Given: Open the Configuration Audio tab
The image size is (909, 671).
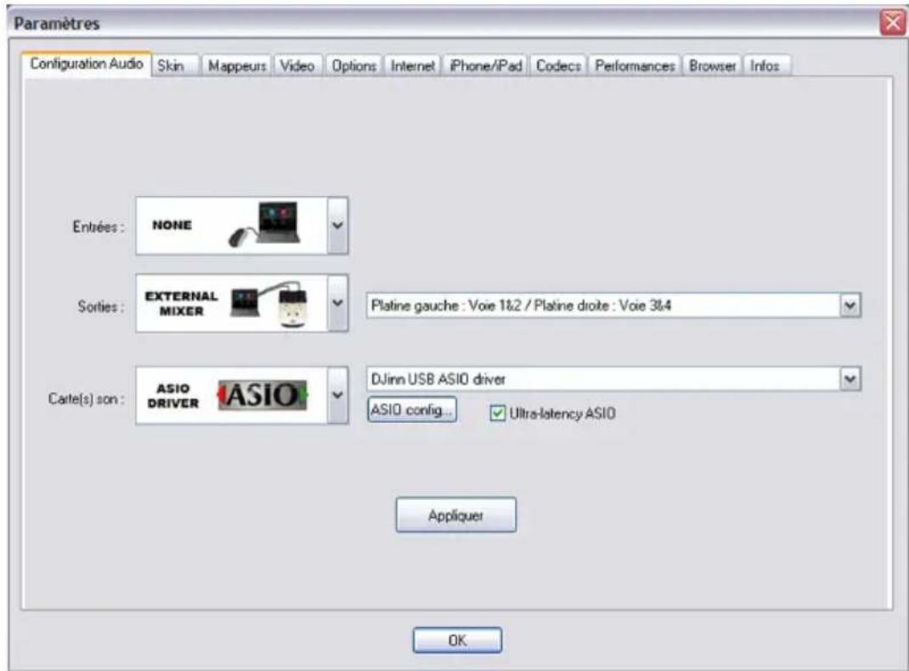Looking at the screenshot, I should coord(87,64).
